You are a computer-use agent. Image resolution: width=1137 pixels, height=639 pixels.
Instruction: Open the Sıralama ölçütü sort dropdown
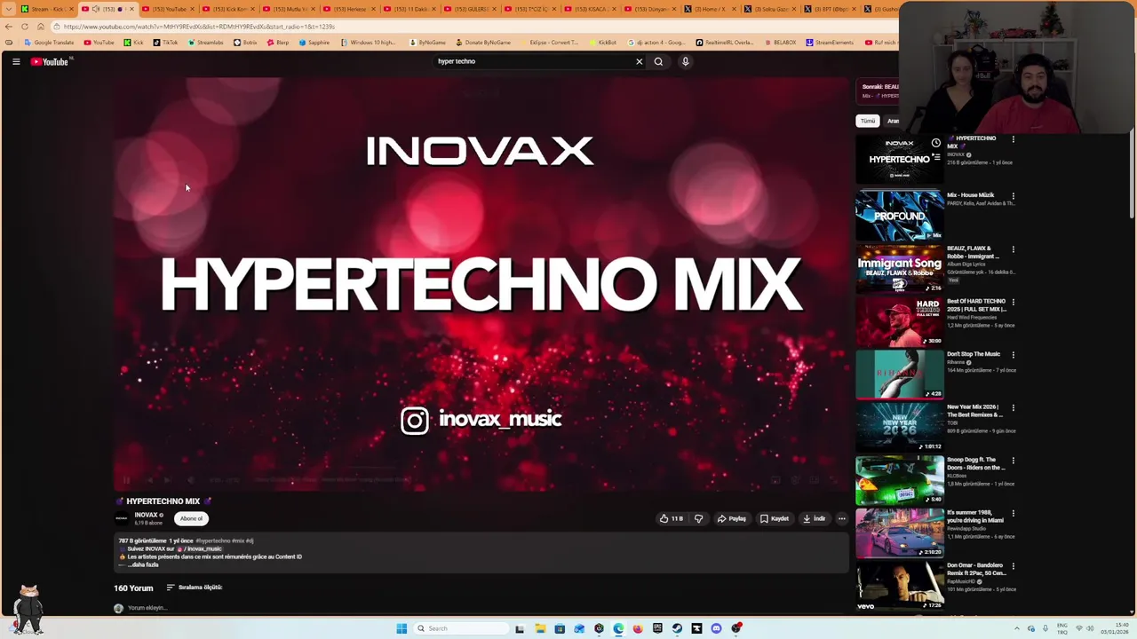point(195,588)
